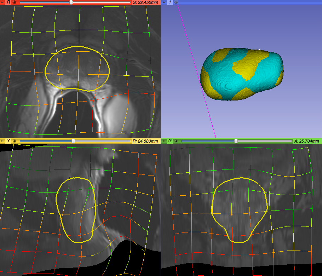
Task: Open the Yellow slice view pin menu
Action: pyautogui.click(x=2, y=141)
